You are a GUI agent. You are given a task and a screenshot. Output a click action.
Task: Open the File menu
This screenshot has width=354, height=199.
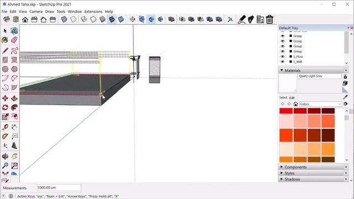click(4, 12)
